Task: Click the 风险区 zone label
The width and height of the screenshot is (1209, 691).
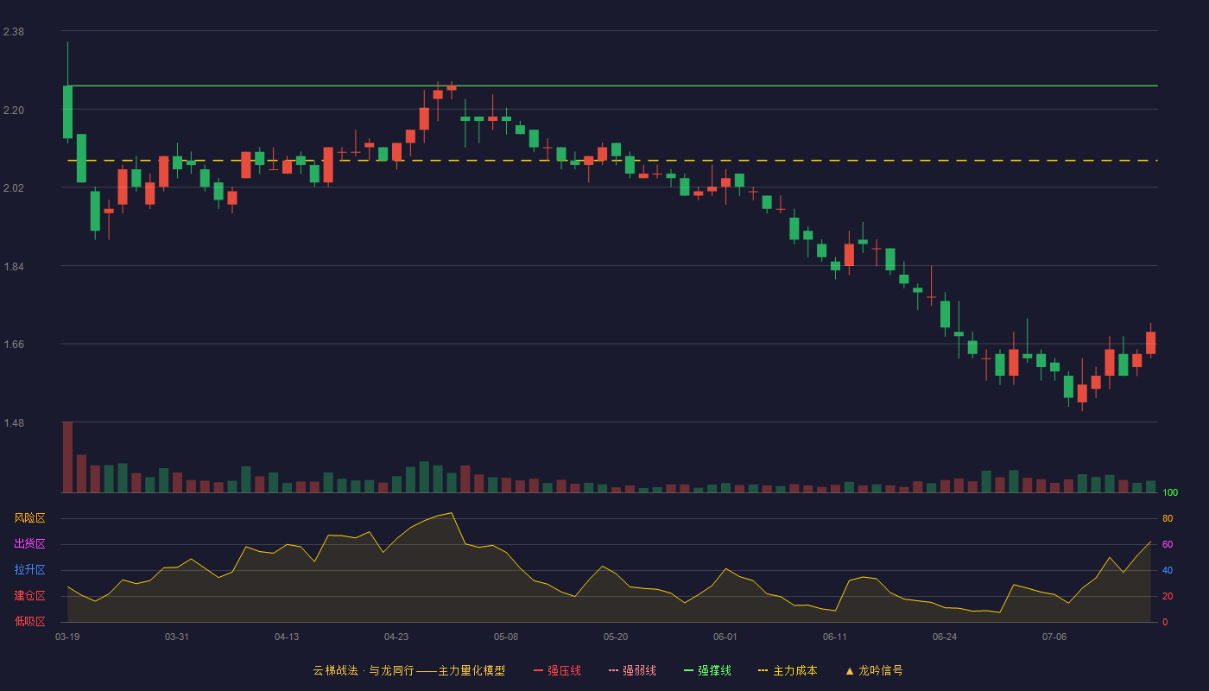Action: coord(29,518)
